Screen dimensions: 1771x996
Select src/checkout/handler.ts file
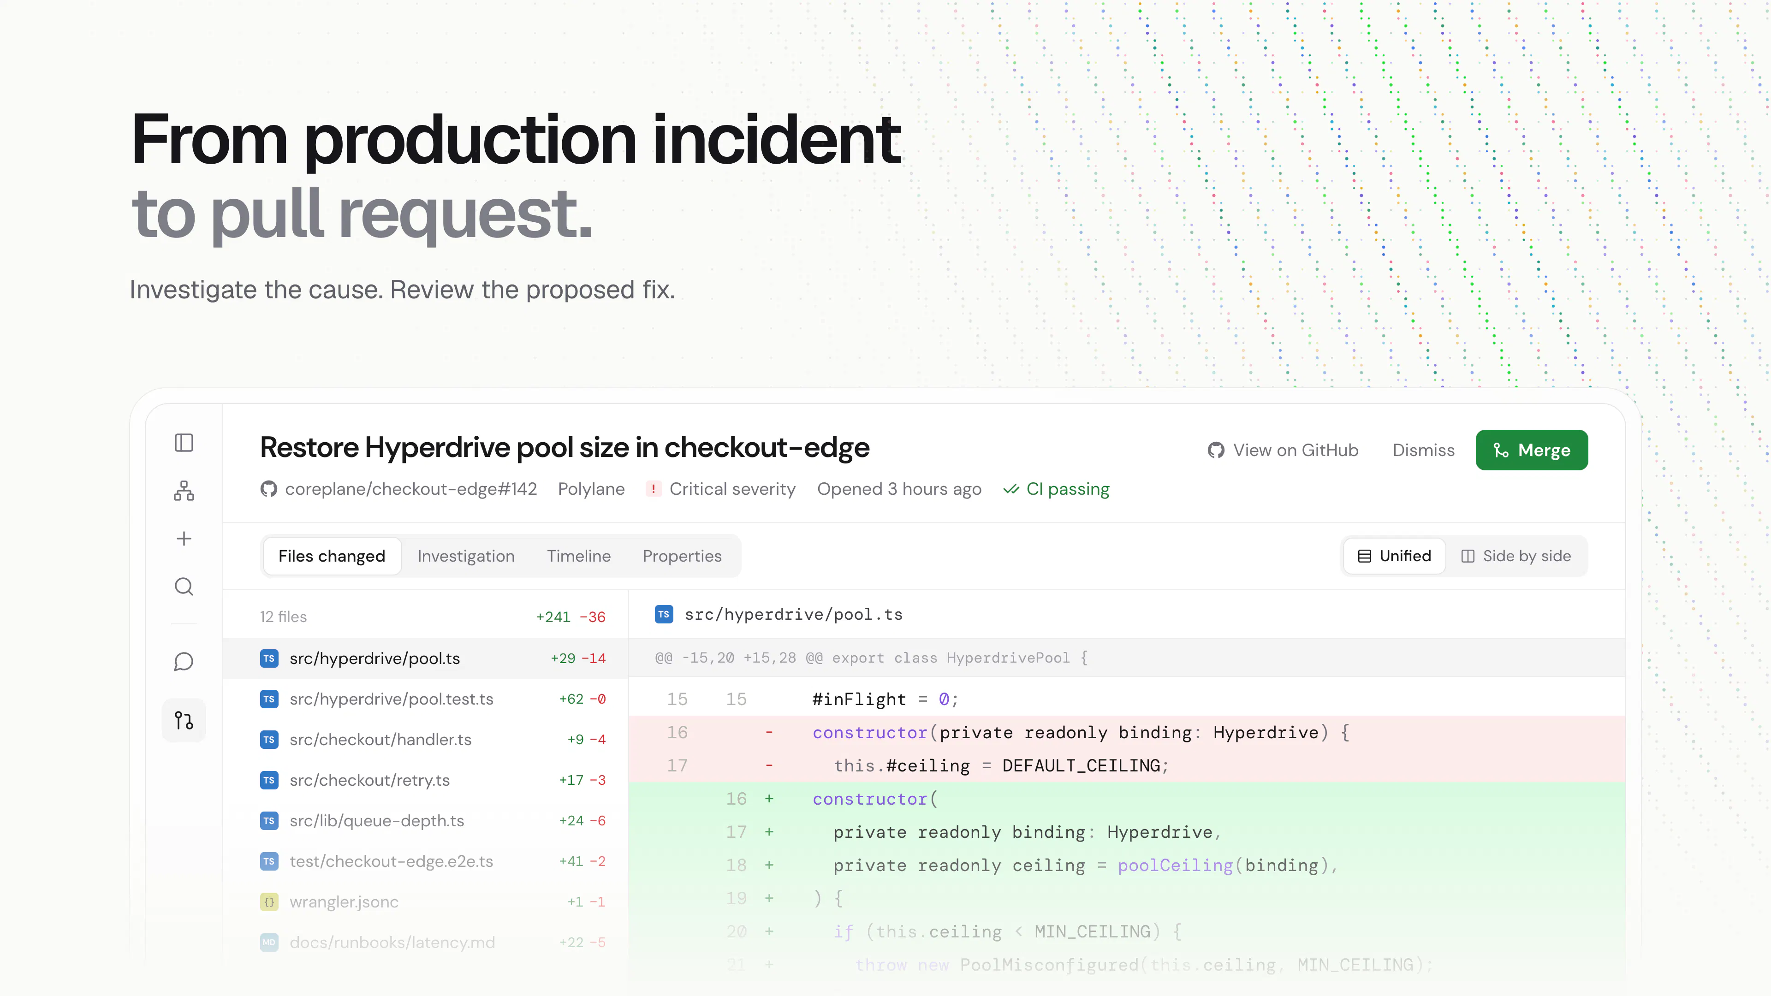pos(426,740)
